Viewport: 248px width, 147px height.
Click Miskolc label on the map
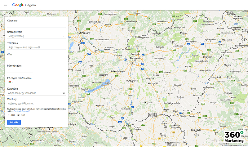184,33
